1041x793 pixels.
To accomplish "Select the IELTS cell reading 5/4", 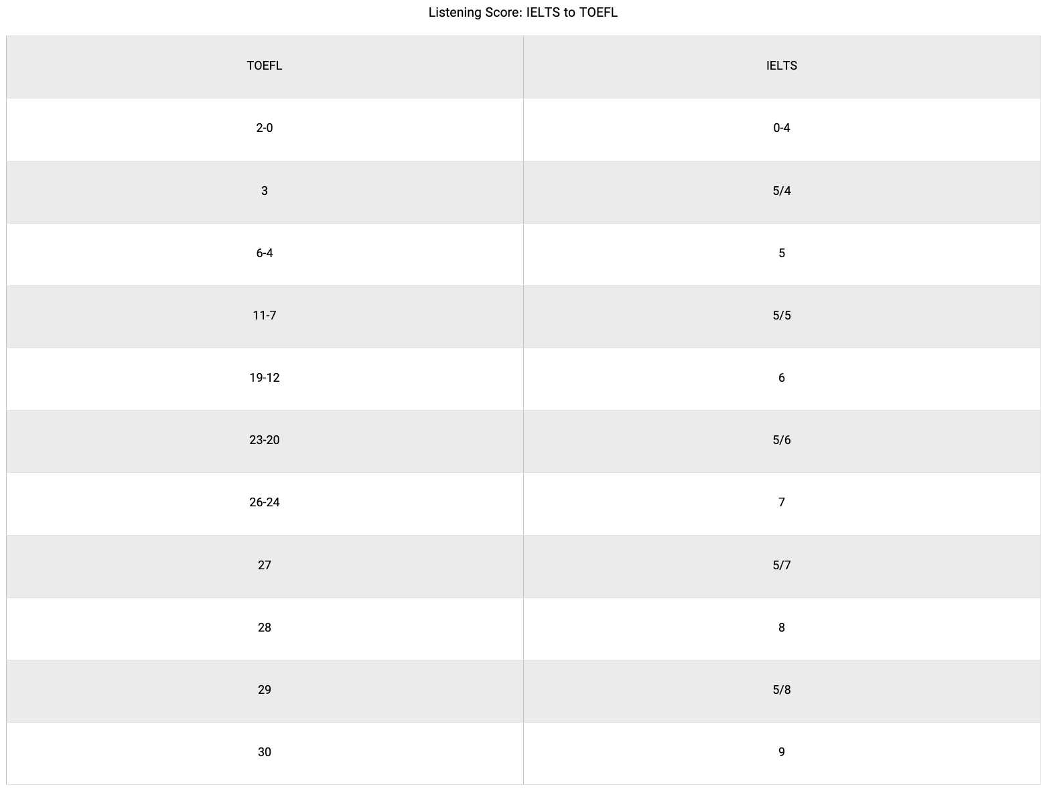I will point(781,191).
